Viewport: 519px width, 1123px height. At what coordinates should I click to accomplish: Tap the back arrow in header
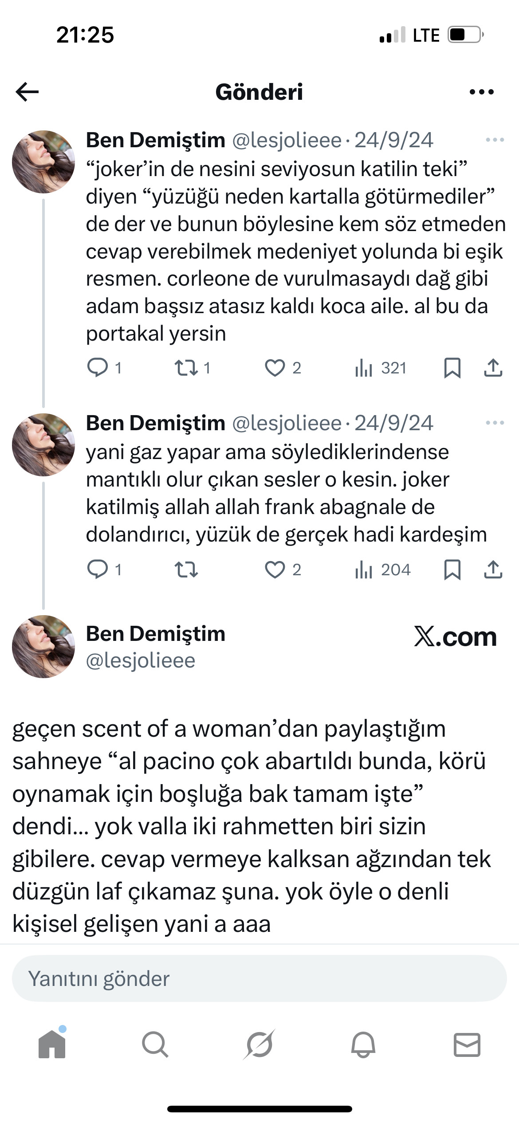tap(28, 92)
